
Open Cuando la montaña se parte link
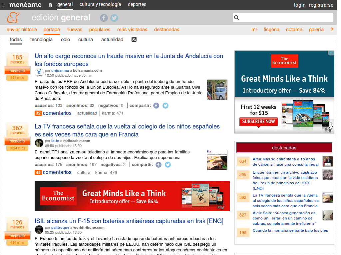(x=290, y=230)
